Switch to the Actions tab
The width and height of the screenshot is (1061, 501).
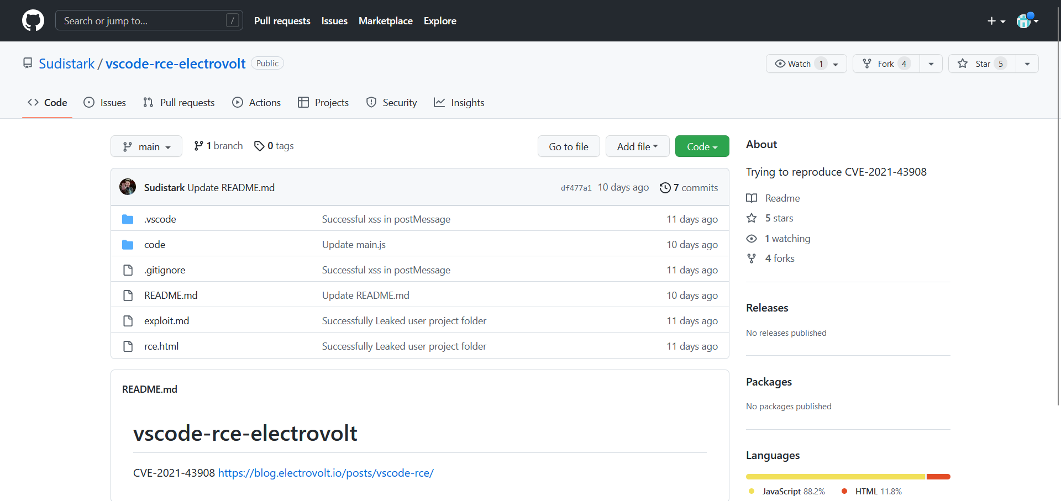[x=257, y=102]
